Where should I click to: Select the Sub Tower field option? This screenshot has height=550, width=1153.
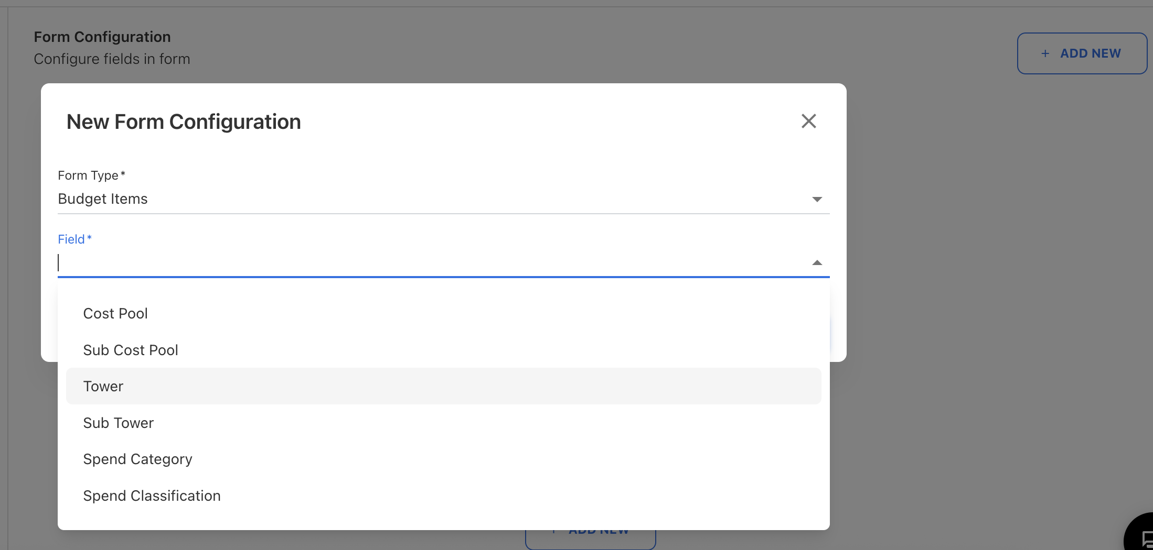tap(118, 423)
